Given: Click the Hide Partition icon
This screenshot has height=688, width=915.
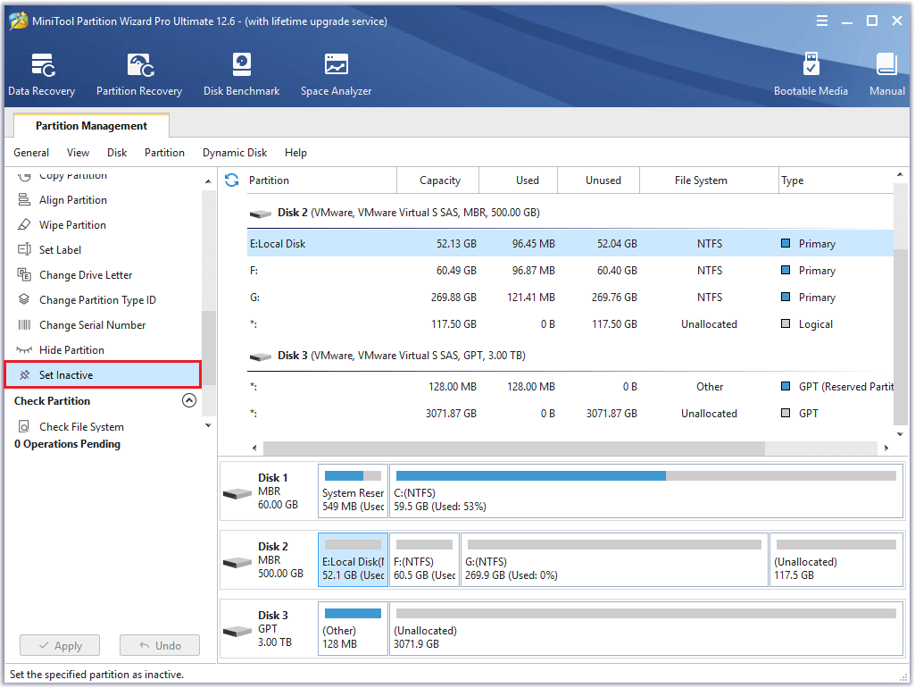Looking at the screenshot, I should pos(24,350).
